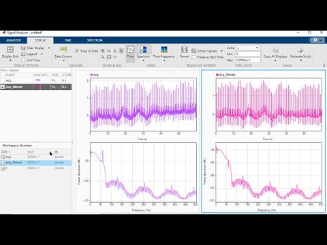Select the Zoom In magnifier tool
Screen dimensions: 327x245
[x=103, y=51]
